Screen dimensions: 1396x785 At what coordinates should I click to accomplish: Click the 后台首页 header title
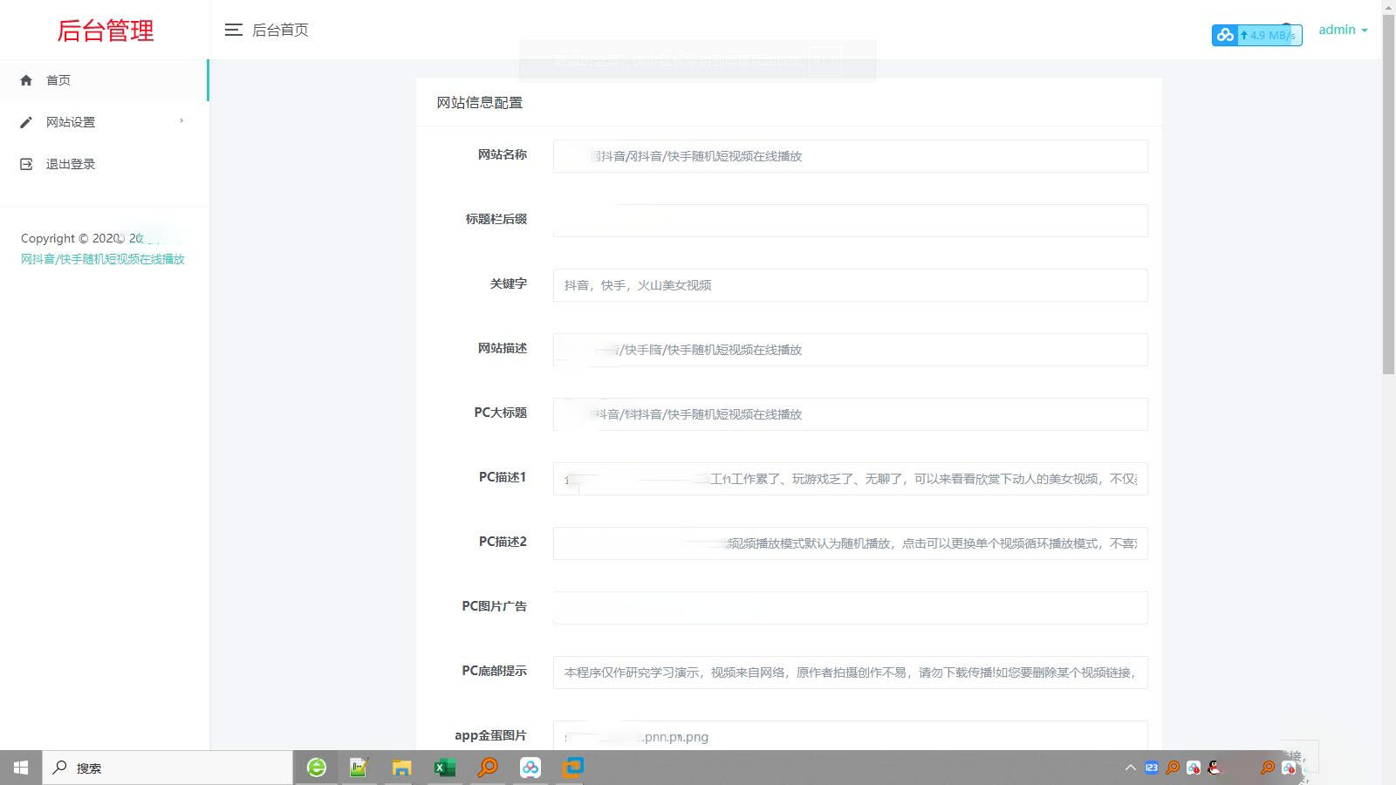click(280, 30)
